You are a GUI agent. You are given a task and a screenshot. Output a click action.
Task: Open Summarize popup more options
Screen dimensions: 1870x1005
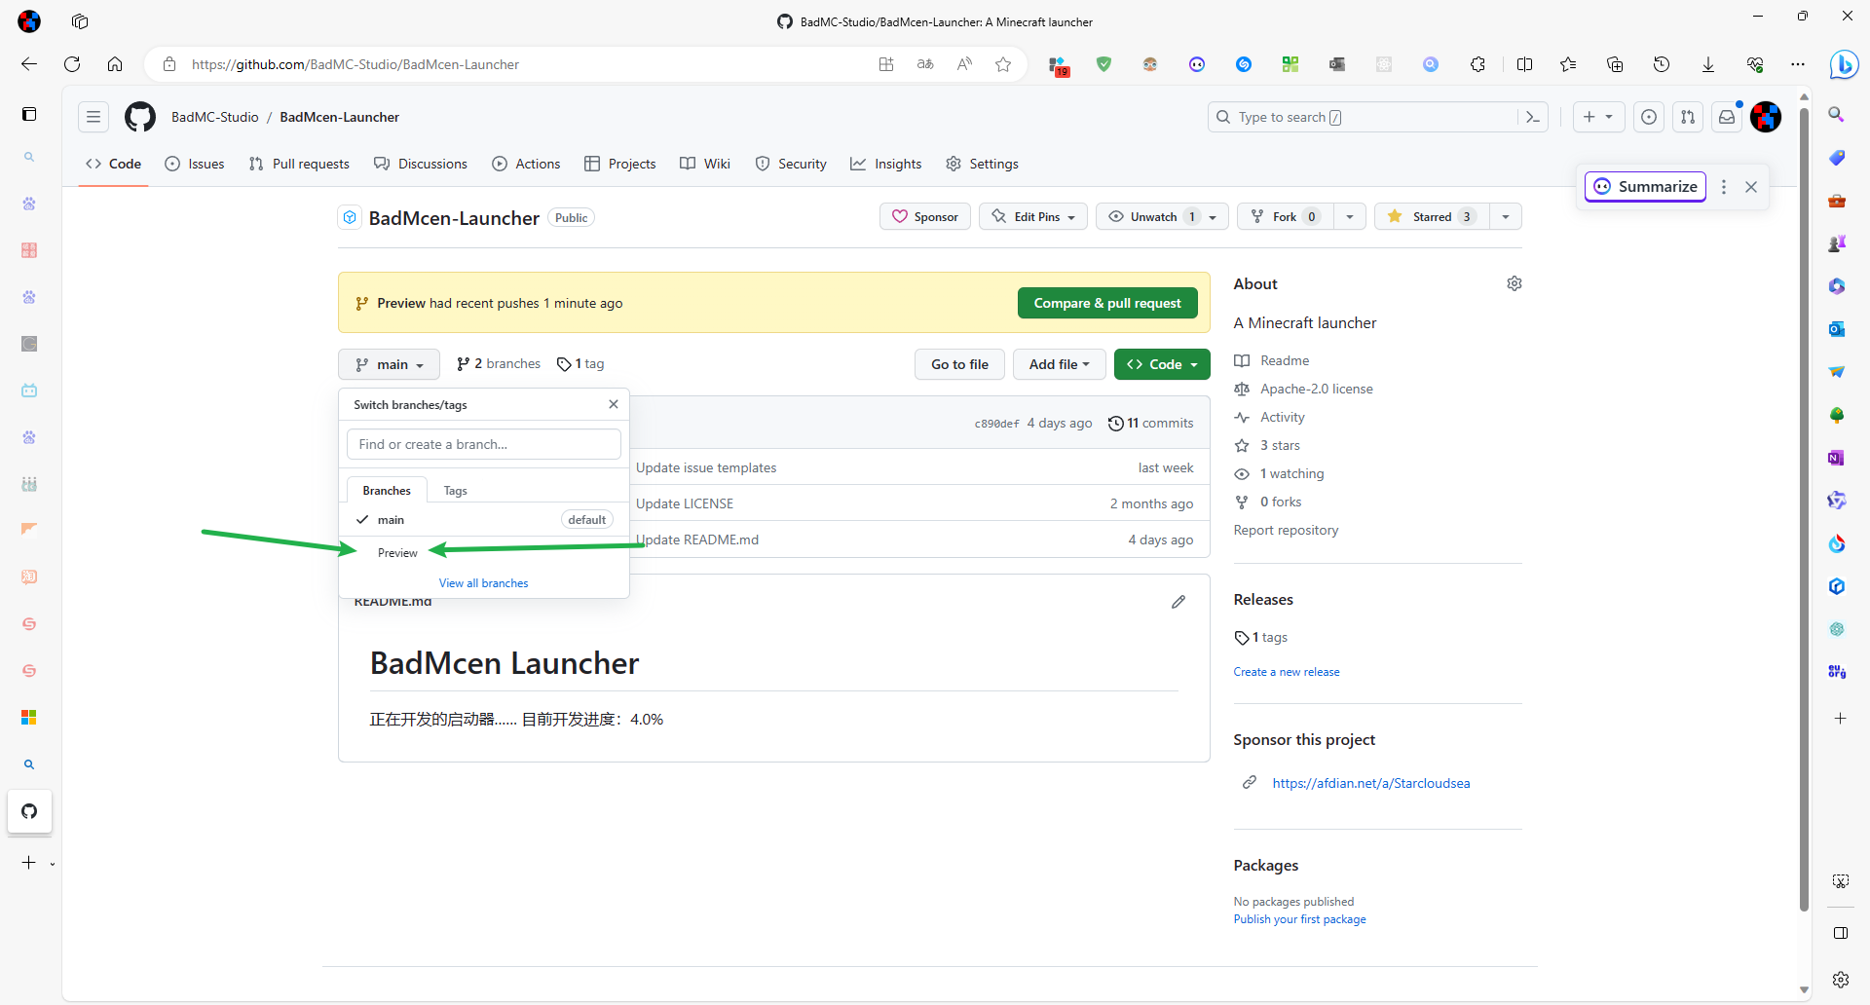coord(1724,187)
